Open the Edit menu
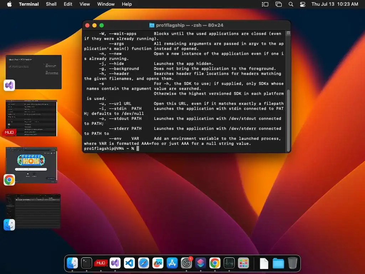 [68, 4]
